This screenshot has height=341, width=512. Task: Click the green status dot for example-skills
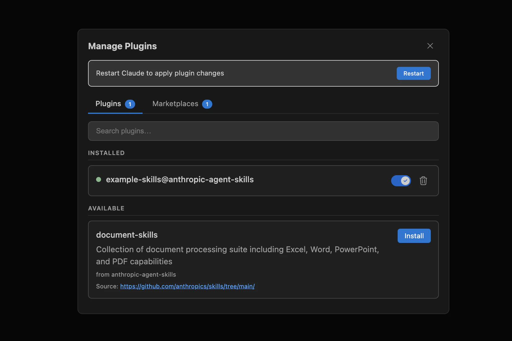[x=99, y=179]
